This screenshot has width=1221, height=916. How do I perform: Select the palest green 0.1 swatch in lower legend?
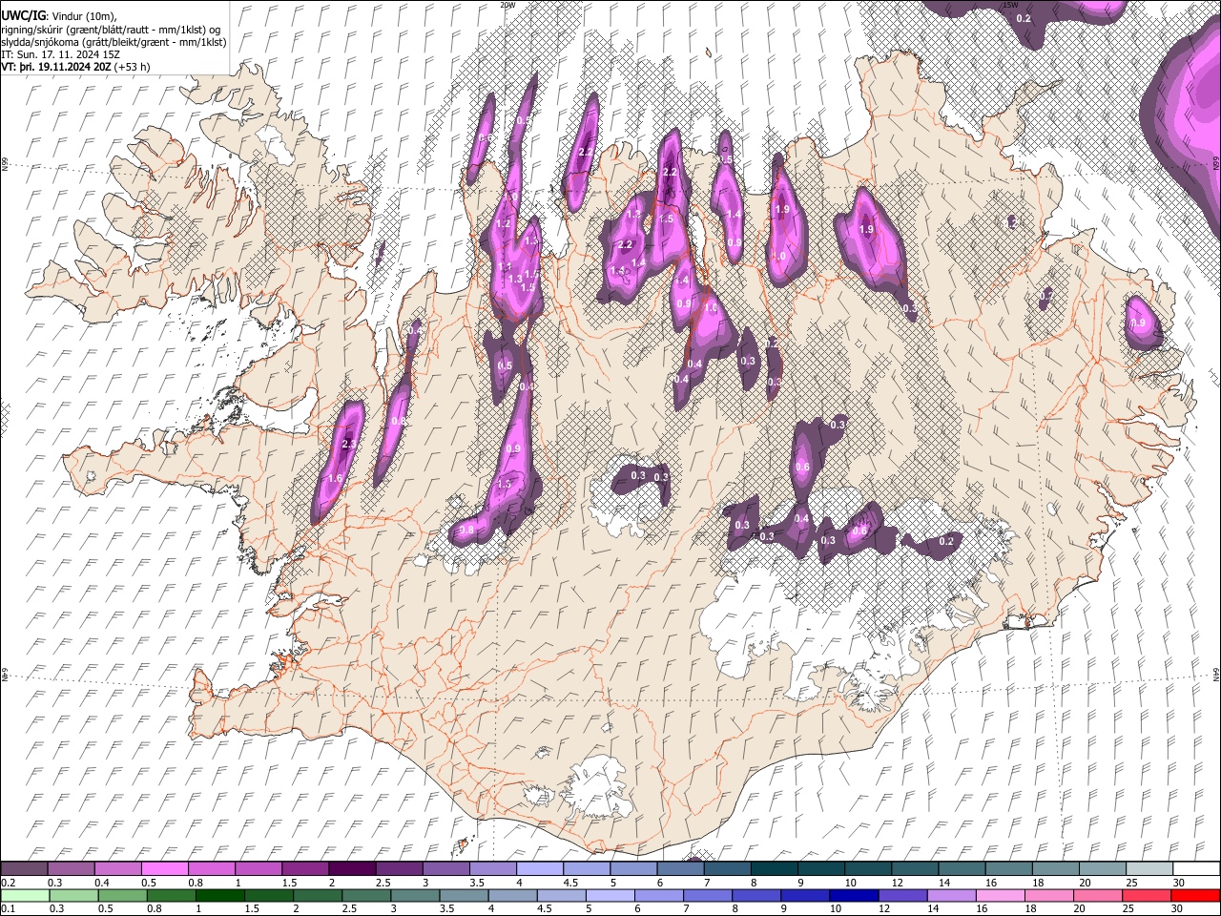[24, 895]
